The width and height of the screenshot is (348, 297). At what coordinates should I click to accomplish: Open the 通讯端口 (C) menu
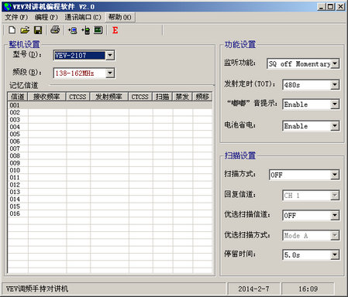point(83,17)
